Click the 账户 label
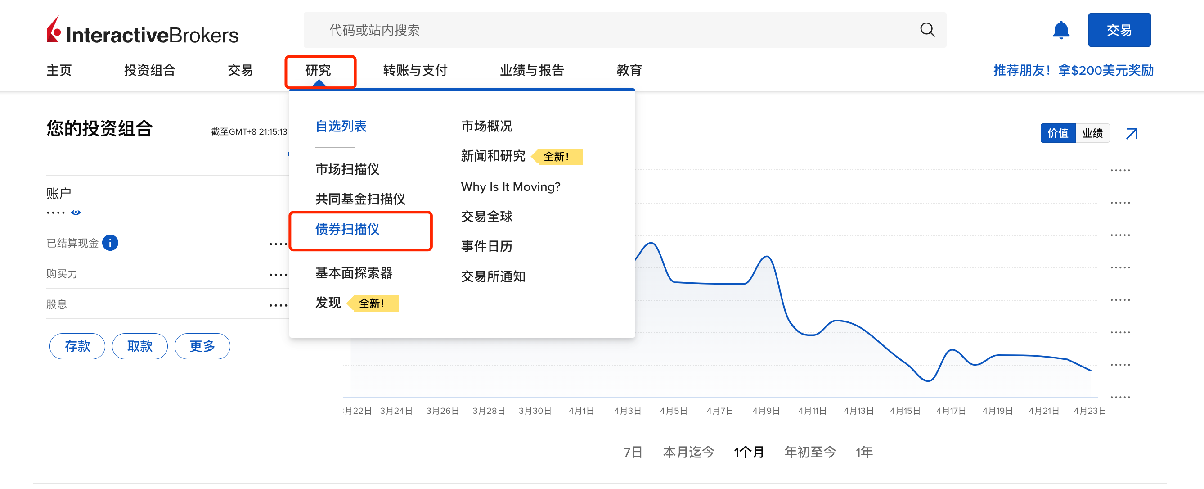Image resolution: width=1204 pixels, height=489 pixels. pos(58,193)
